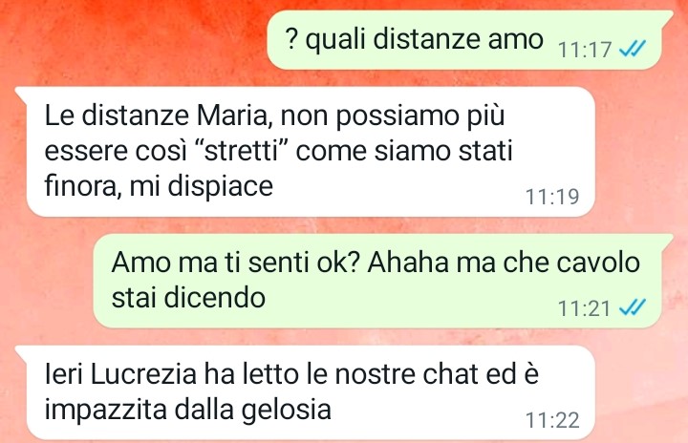Image resolution: width=688 pixels, height=443 pixels.
Task: Click the 11:19 timestamp
Action: click(552, 197)
